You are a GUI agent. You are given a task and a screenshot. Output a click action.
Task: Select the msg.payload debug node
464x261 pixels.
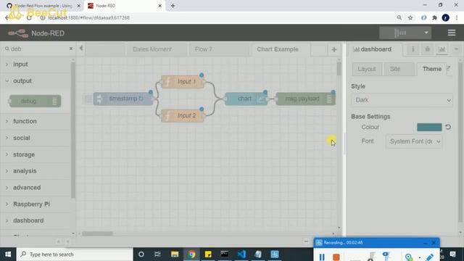(305, 99)
